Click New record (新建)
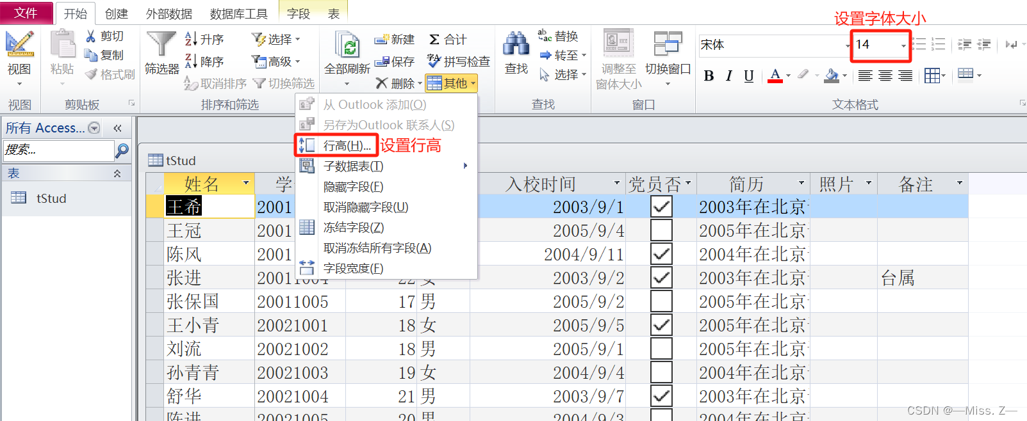Screen dimensions: 1027x421 (395, 39)
